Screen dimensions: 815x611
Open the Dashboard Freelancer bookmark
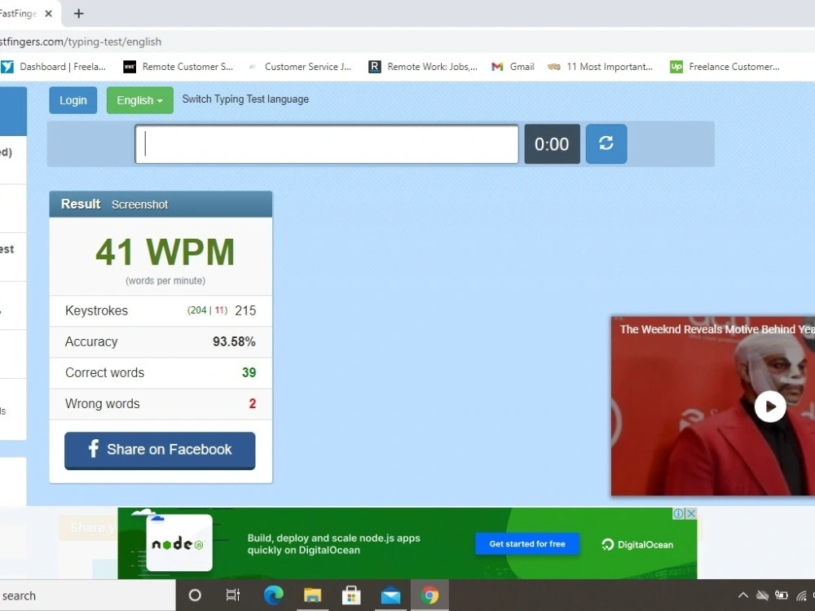[54, 67]
